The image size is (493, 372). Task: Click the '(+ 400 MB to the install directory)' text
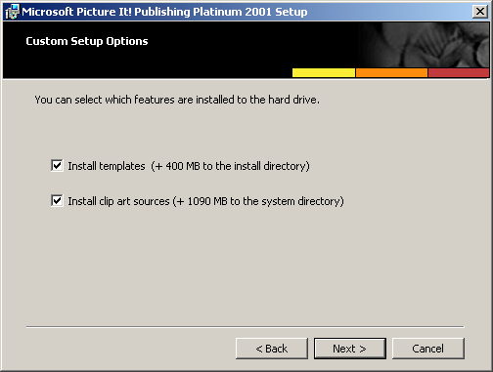(x=230, y=166)
